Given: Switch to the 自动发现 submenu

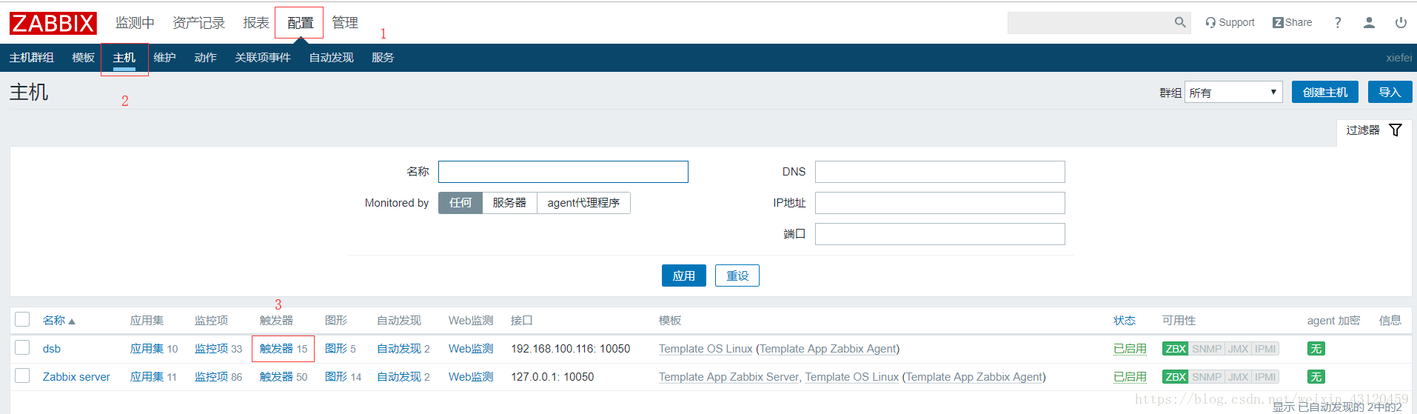Looking at the screenshot, I should tap(331, 58).
